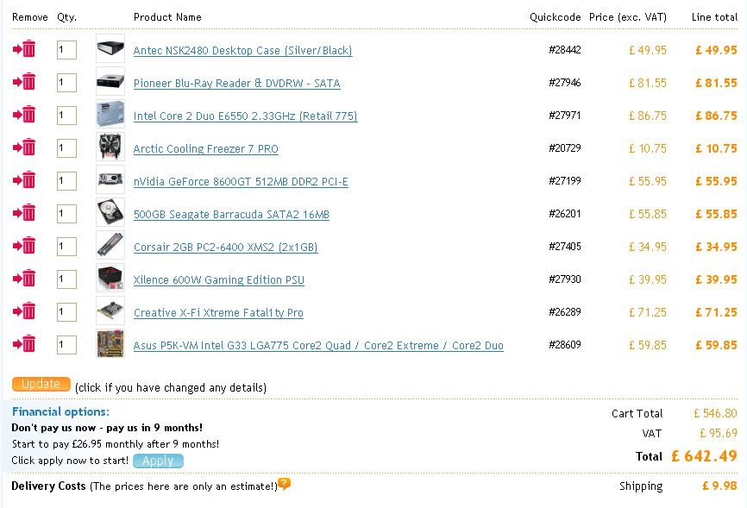747x508 pixels.
Task: Edit quantity field for nVidia GeForce 8600GT
Action: tap(66, 180)
